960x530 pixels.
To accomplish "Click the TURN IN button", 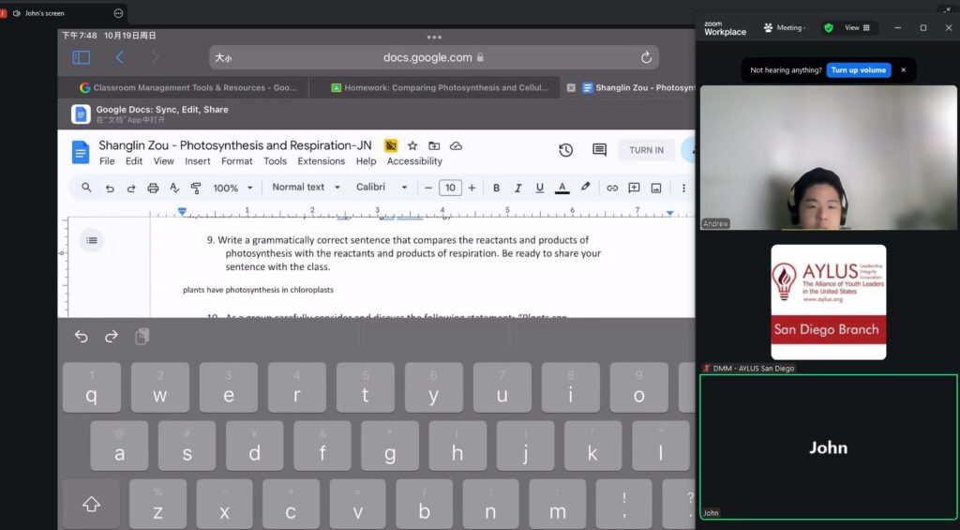I will tap(646, 150).
